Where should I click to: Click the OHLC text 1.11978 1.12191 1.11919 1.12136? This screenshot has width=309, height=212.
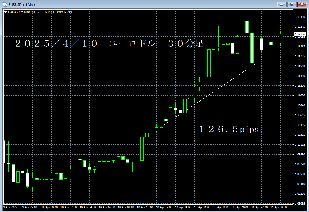click(52, 12)
